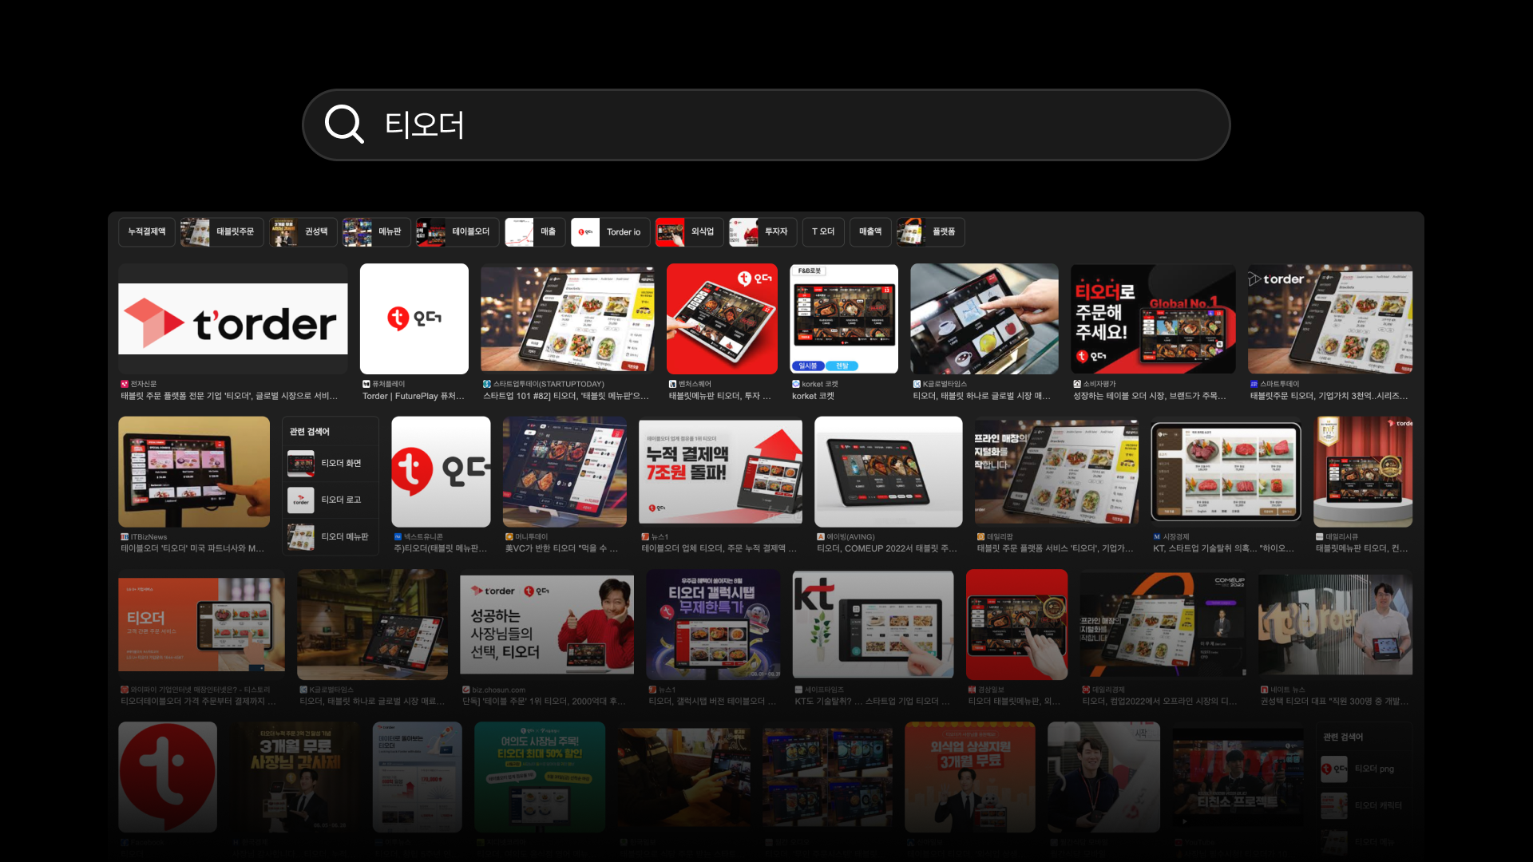Screen dimensions: 1533x862
Task: Pick the 플랫폼 filter chip
Action: click(931, 232)
